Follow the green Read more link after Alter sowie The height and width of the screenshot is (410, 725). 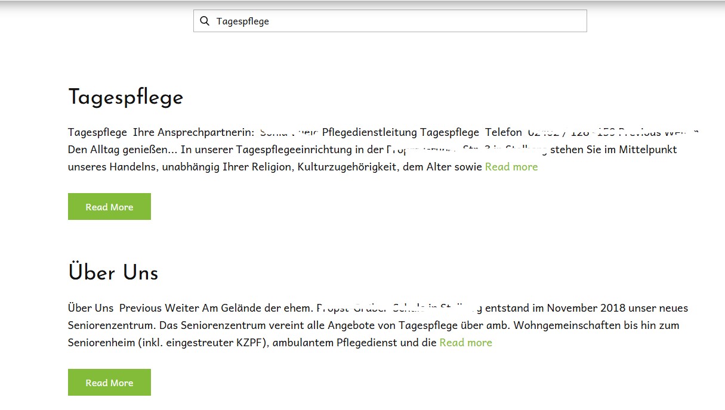tap(511, 167)
